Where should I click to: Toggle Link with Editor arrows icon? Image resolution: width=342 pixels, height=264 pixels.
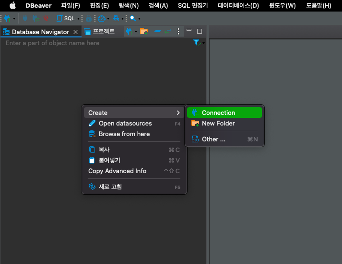click(x=168, y=31)
